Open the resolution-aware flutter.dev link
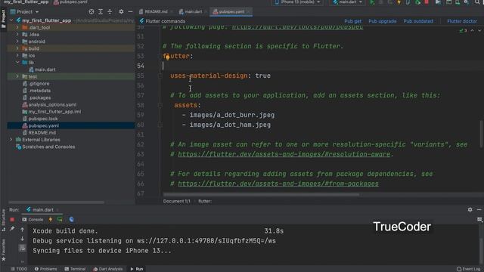The width and height of the screenshot is (484, 272). [284, 154]
